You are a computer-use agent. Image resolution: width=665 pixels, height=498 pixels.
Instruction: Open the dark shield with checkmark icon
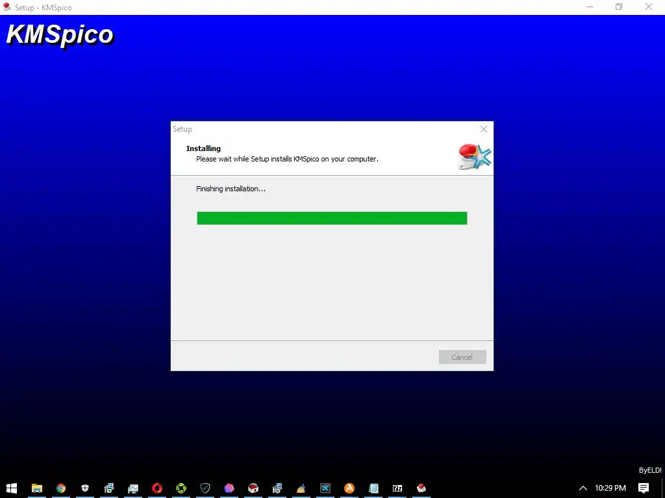click(x=205, y=488)
